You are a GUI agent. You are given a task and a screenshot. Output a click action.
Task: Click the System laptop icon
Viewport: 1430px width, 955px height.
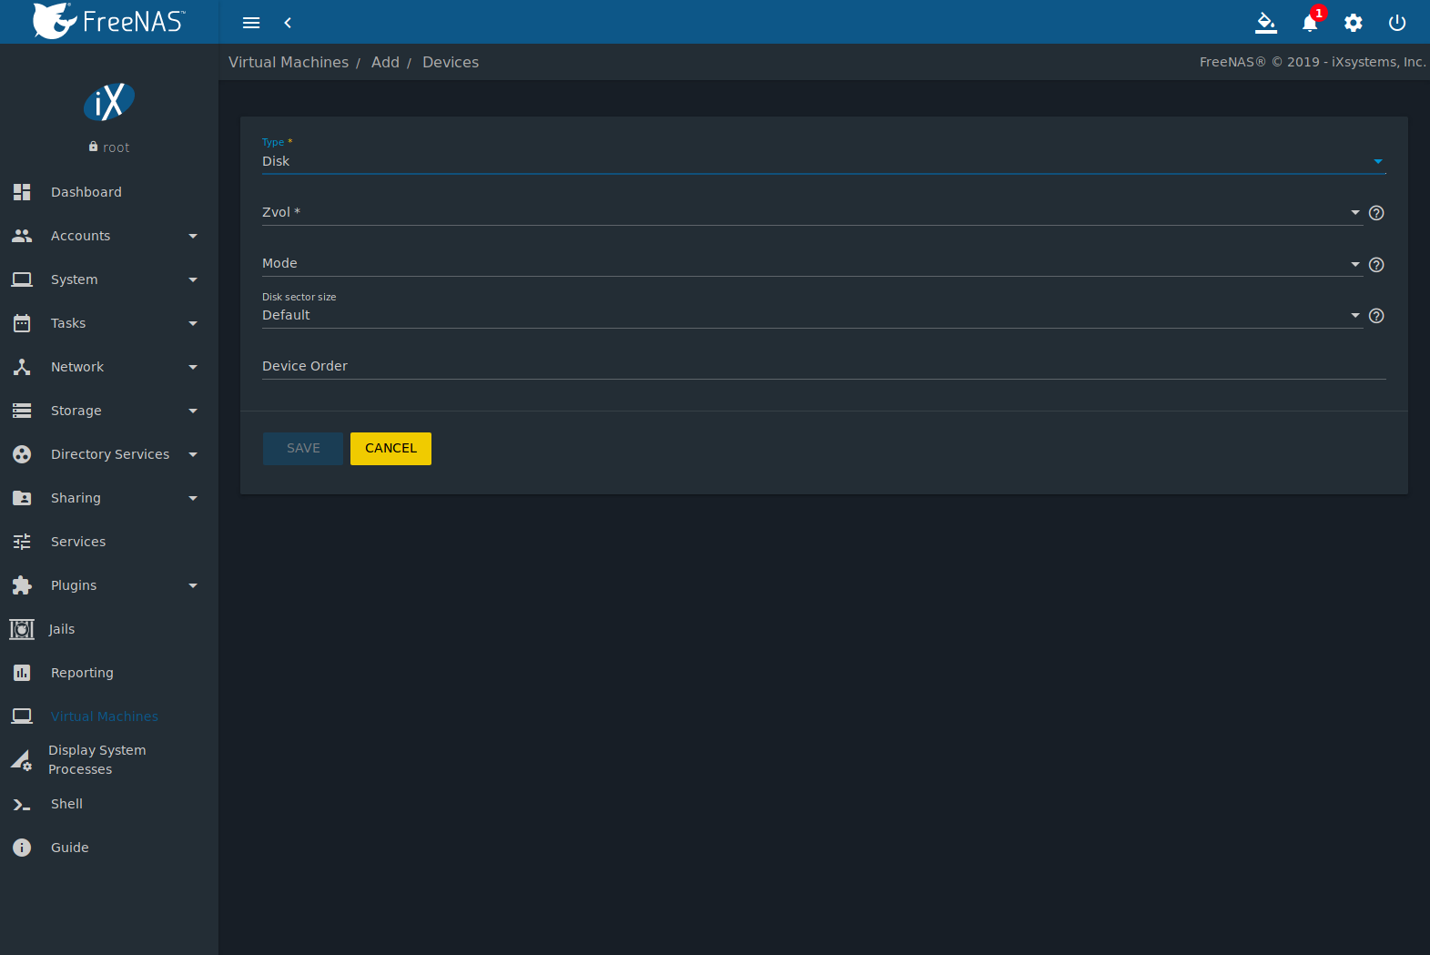pos(22,279)
